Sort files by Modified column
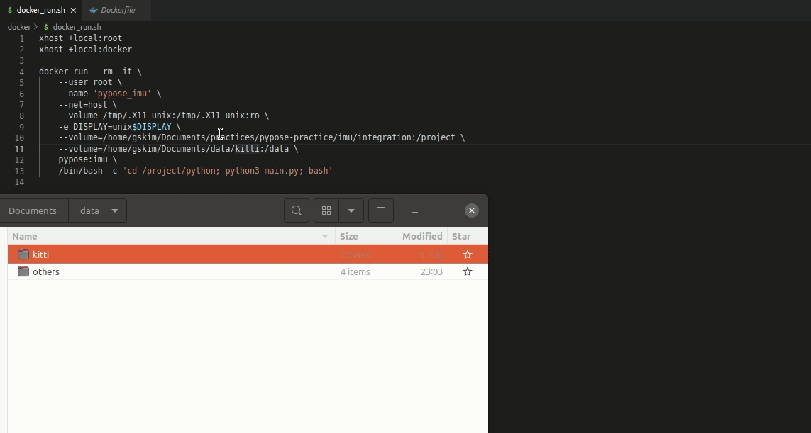Screen dimensions: 811x433 (421, 236)
